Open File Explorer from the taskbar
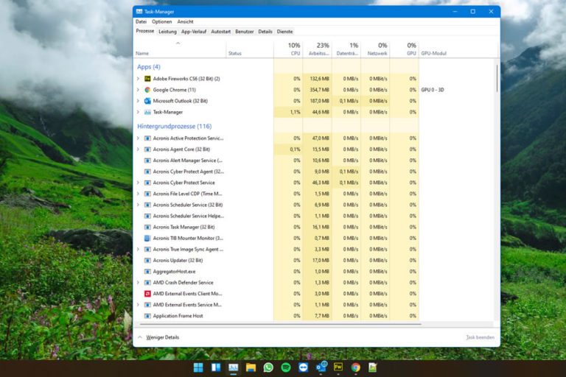Viewport: 566px width, 377px height. click(x=251, y=367)
